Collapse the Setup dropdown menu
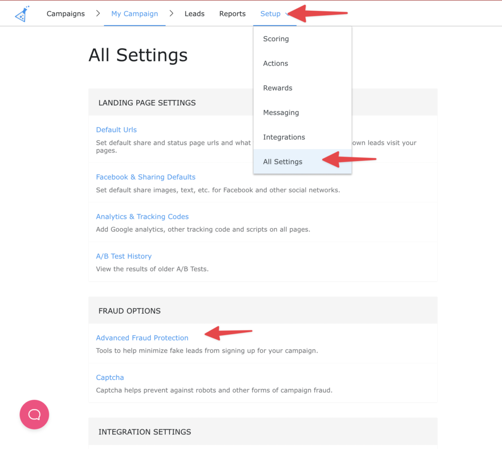Screen dimensions: 502x449 [275, 14]
